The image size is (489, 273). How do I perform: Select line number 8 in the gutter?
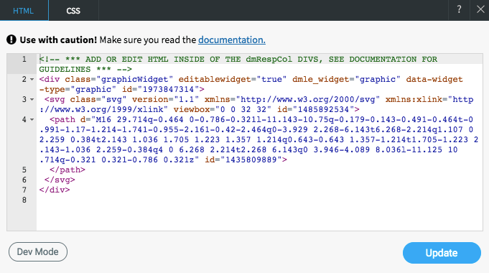tap(24, 200)
